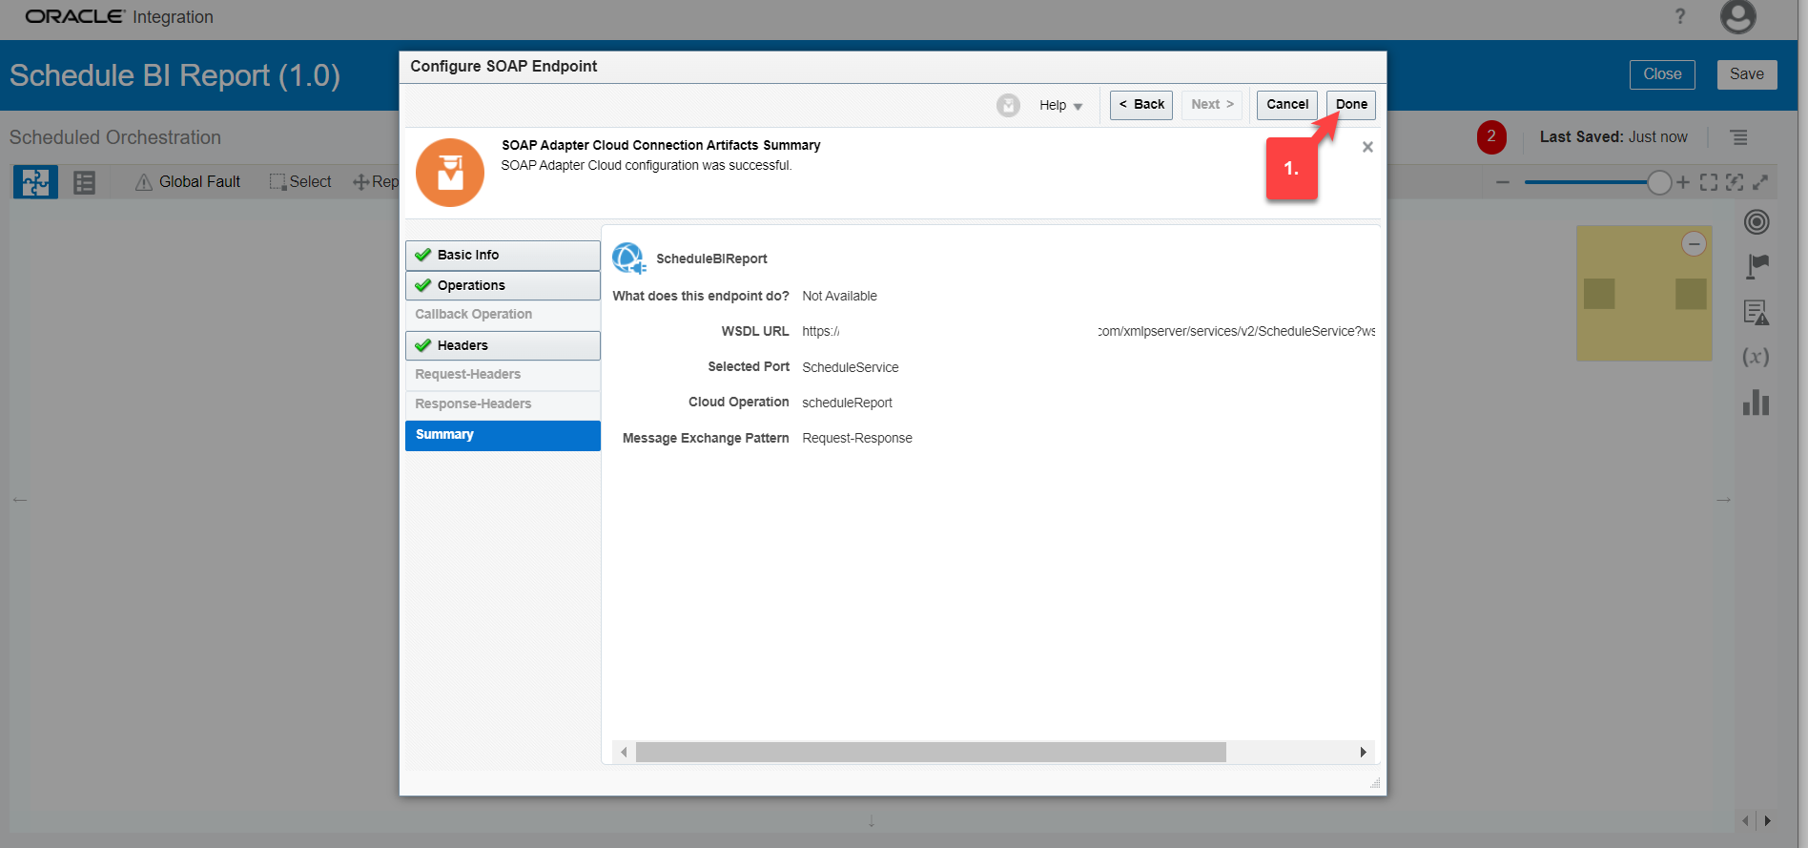The height and width of the screenshot is (848, 1808).
Task: Select the Basic Info wizard step
Action: (503, 255)
